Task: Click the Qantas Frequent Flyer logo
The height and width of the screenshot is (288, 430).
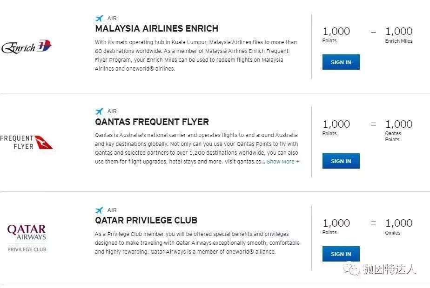Action: point(27,142)
